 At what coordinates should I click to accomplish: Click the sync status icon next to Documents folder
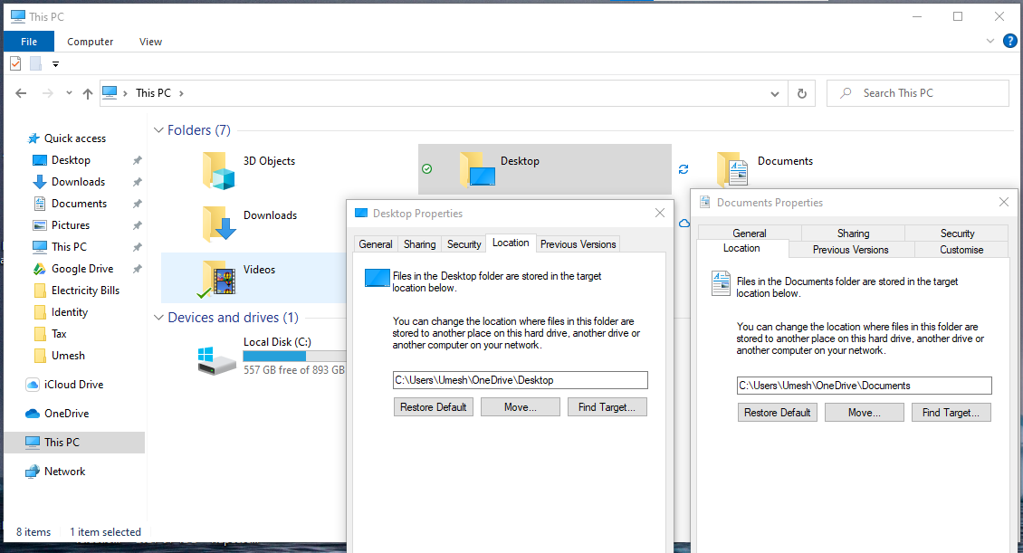[684, 169]
